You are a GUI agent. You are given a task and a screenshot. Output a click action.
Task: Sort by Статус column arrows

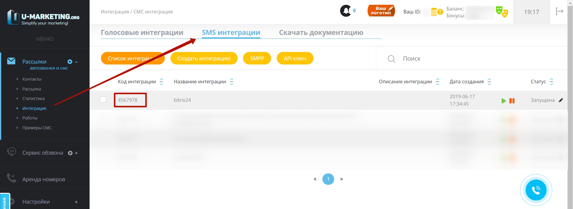point(551,82)
